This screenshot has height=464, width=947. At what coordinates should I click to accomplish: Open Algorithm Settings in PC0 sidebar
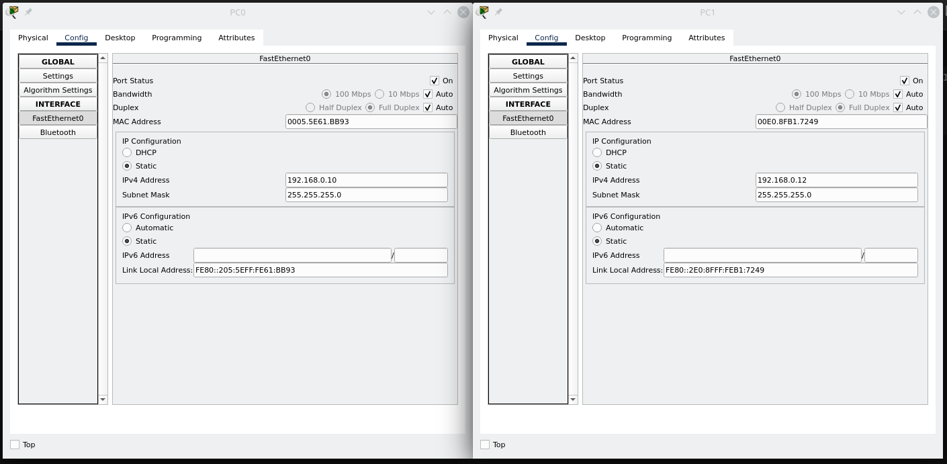58,90
